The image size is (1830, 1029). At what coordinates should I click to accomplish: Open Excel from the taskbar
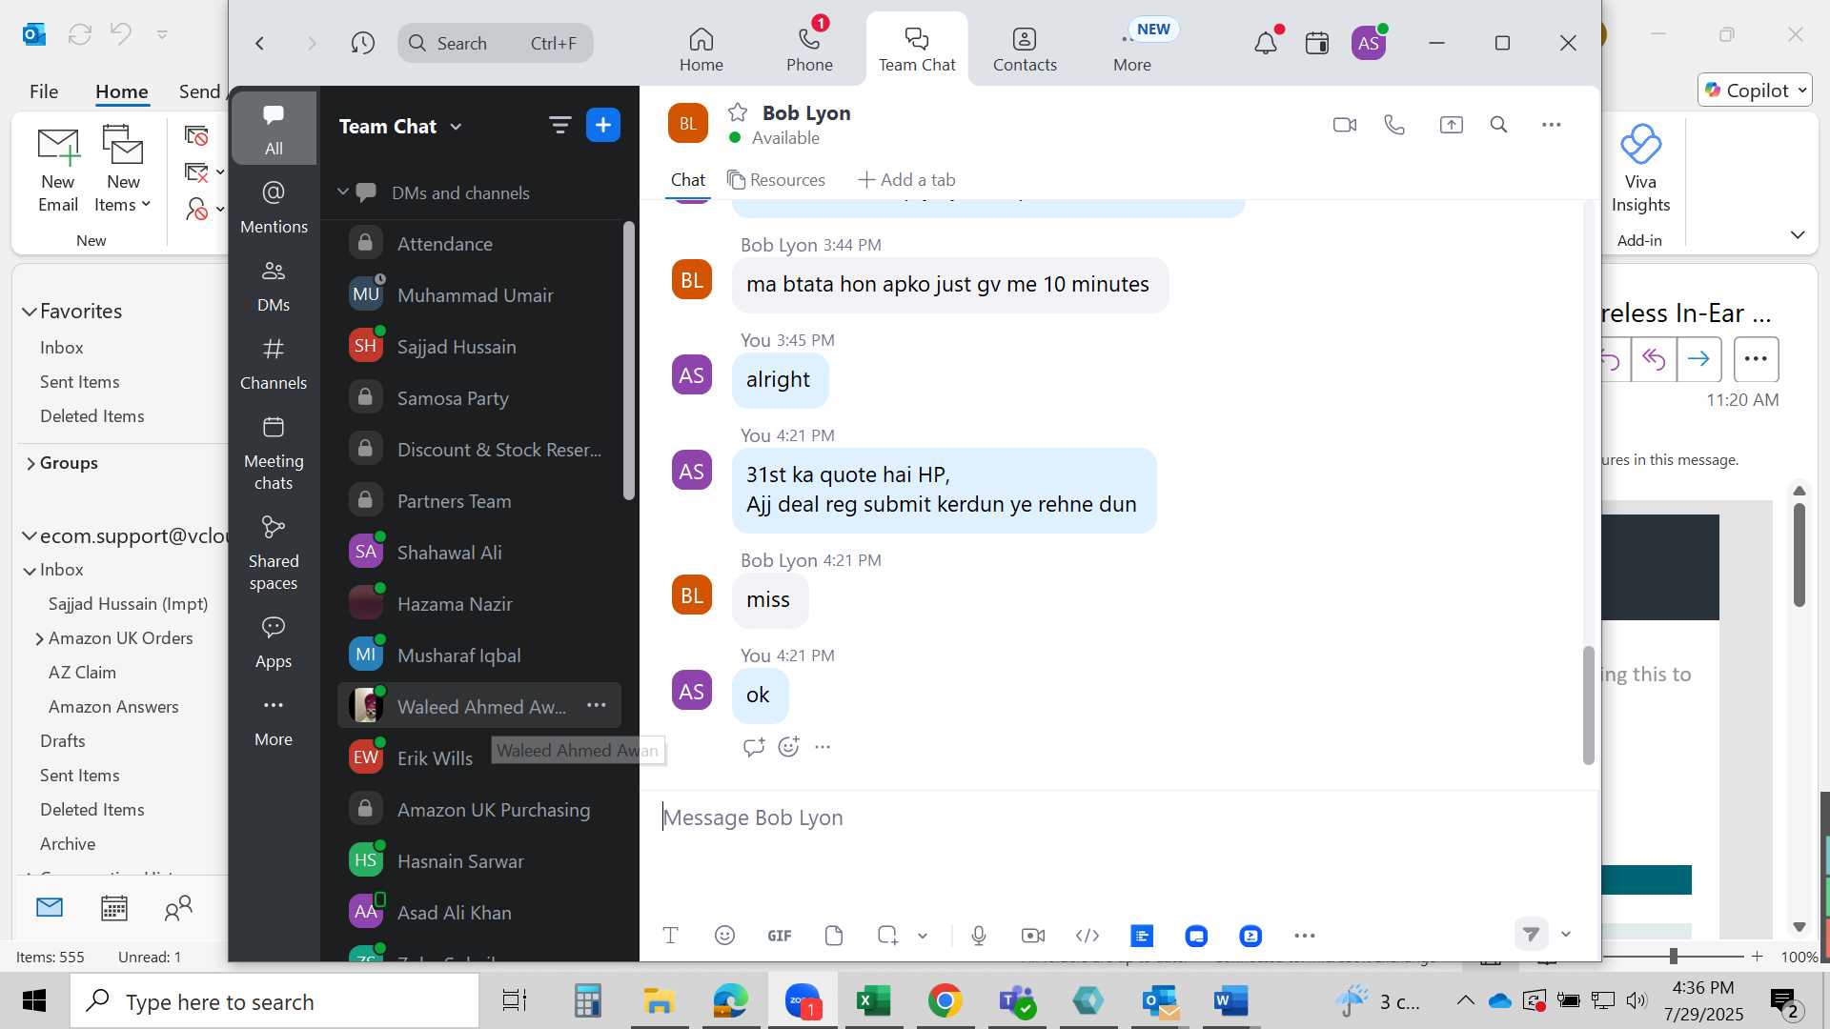pyautogui.click(x=873, y=1001)
